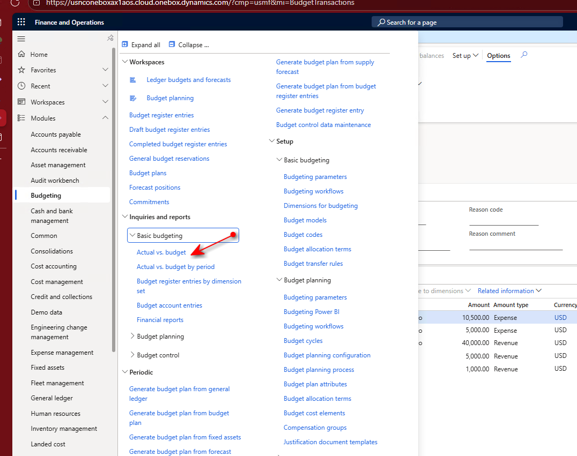Screen dimensions: 577x456
Task: Click the search magnifier next to Options
Action: [x=524, y=55]
